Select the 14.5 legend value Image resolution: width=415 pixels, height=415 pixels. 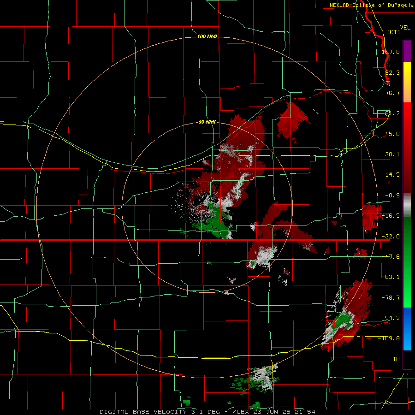[392, 175]
